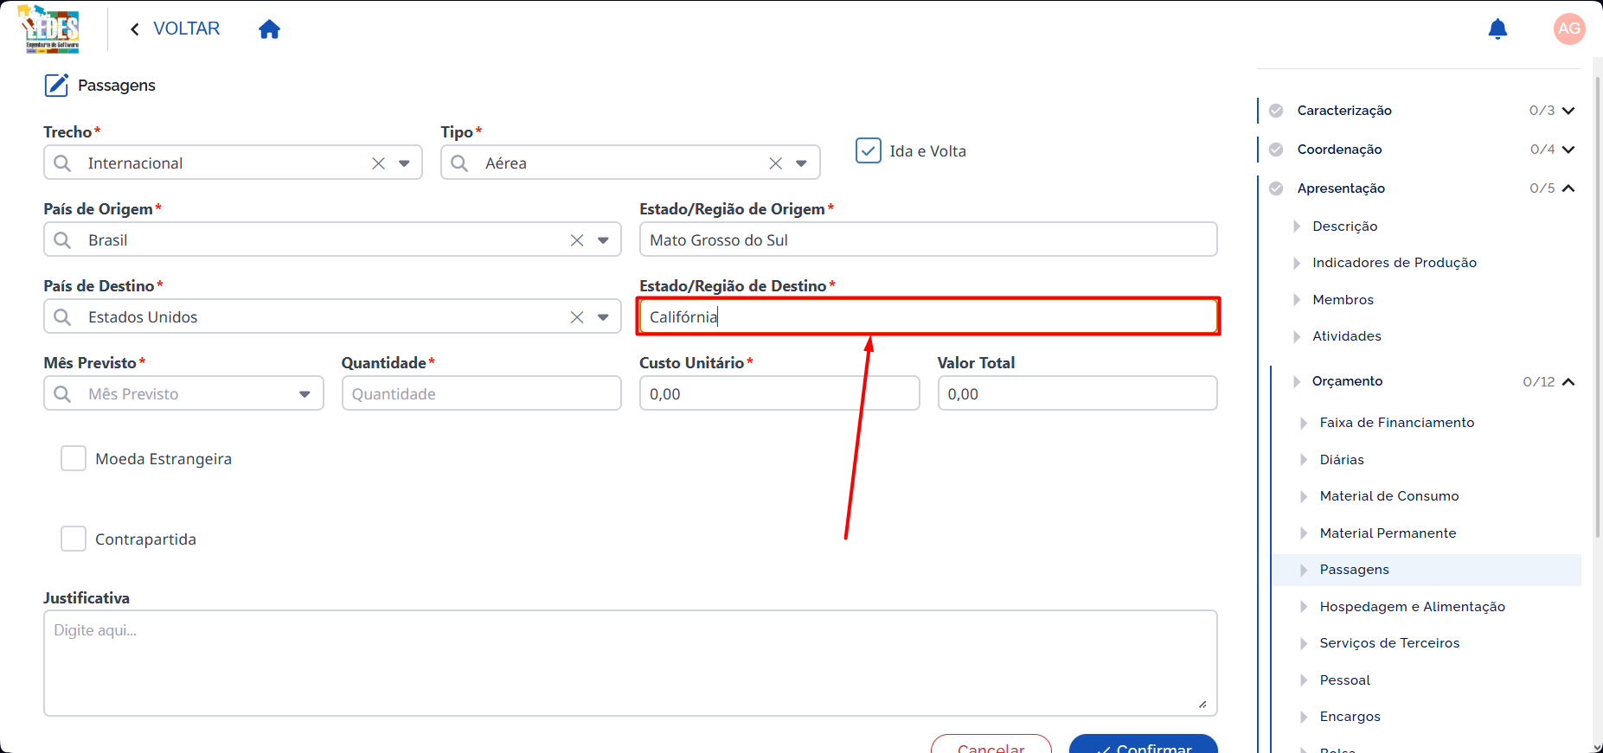This screenshot has height=753, width=1603.
Task: Select Pessoal in sidebar
Action: [1345, 680]
